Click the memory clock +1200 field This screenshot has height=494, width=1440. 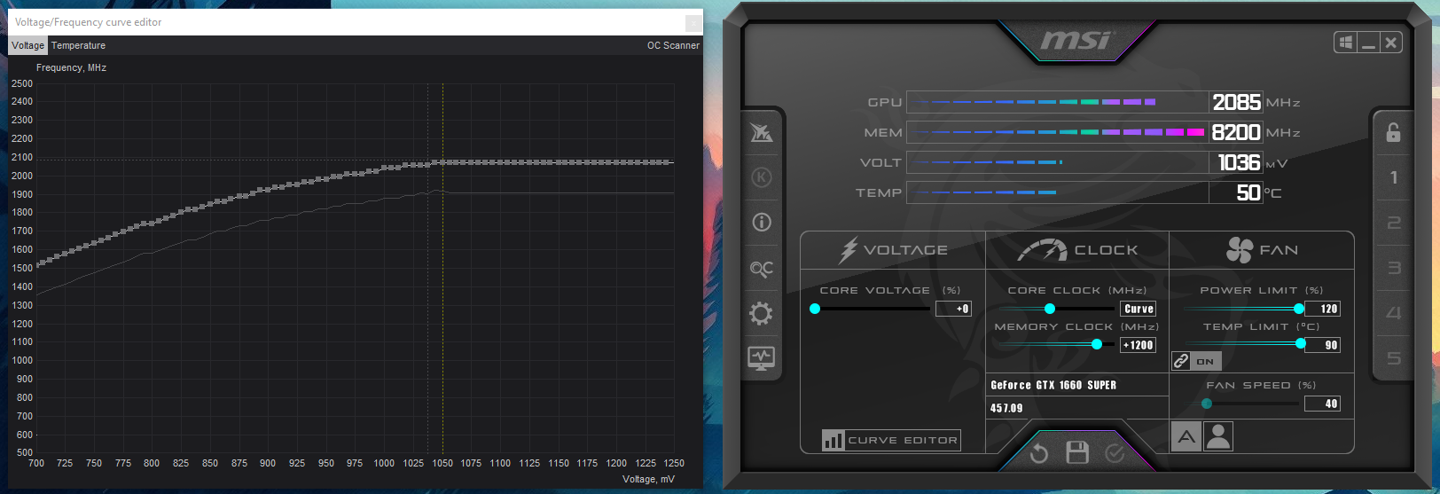click(x=1138, y=345)
